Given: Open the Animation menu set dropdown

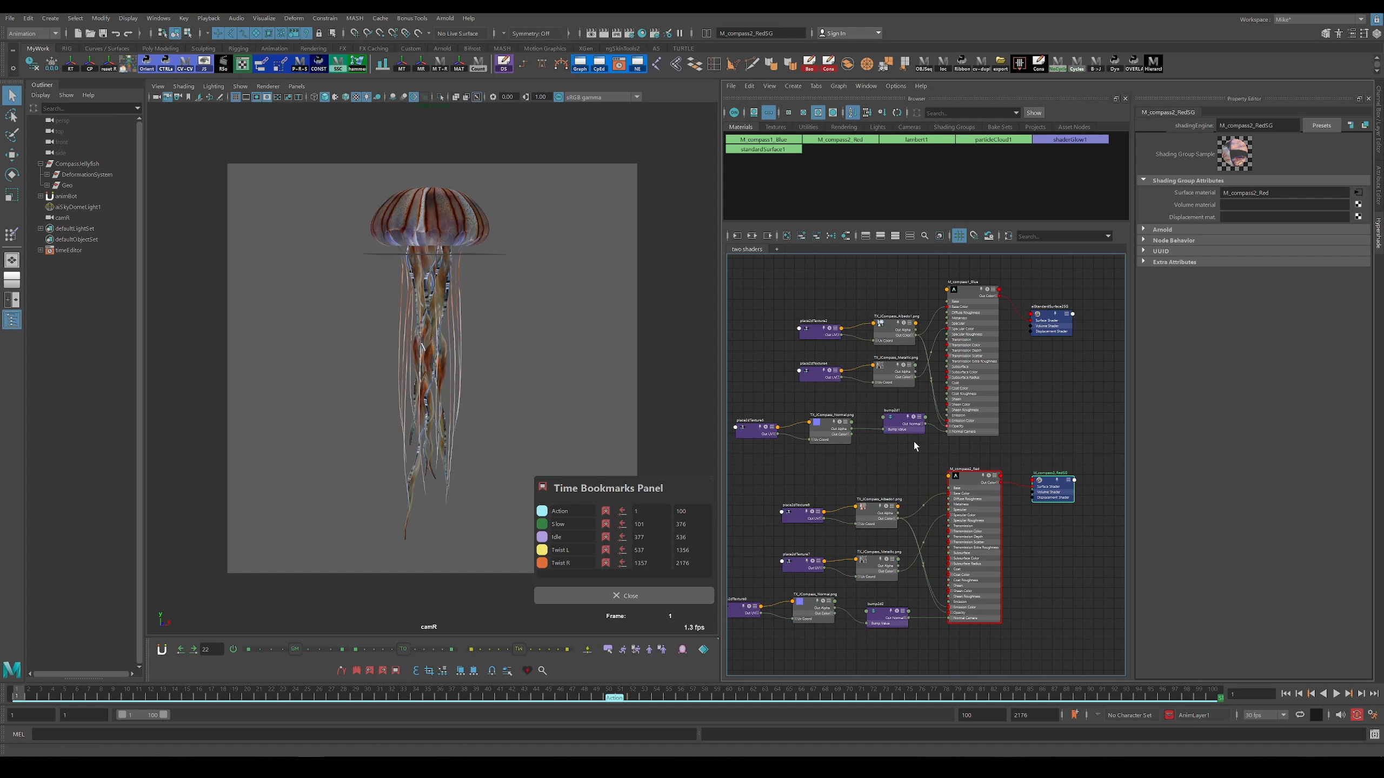Looking at the screenshot, I should (34, 33).
